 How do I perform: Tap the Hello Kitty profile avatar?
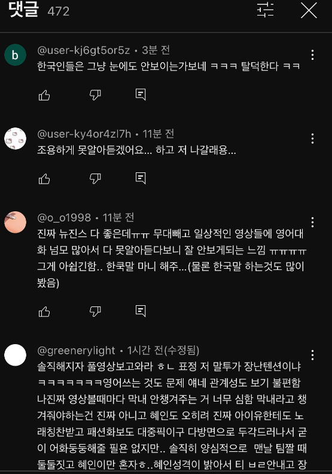coord(15,138)
